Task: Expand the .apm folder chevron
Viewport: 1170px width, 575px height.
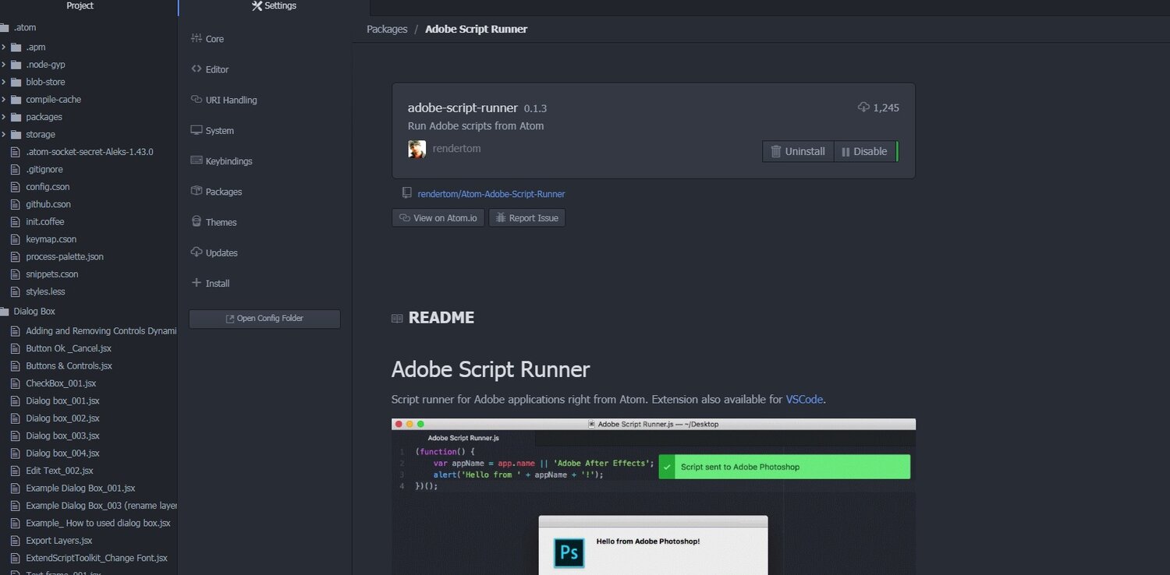Action: [4, 47]
